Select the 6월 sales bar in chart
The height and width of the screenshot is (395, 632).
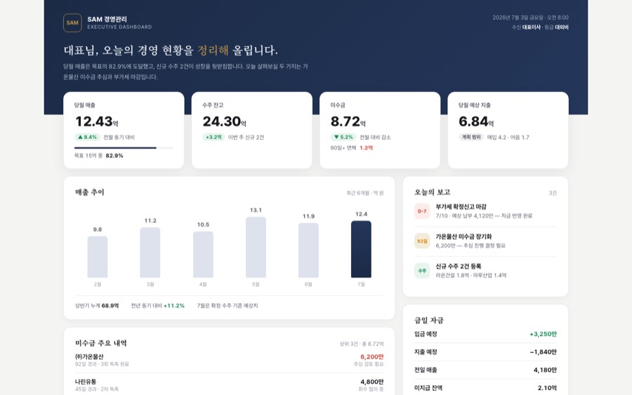tap(308, 250)
